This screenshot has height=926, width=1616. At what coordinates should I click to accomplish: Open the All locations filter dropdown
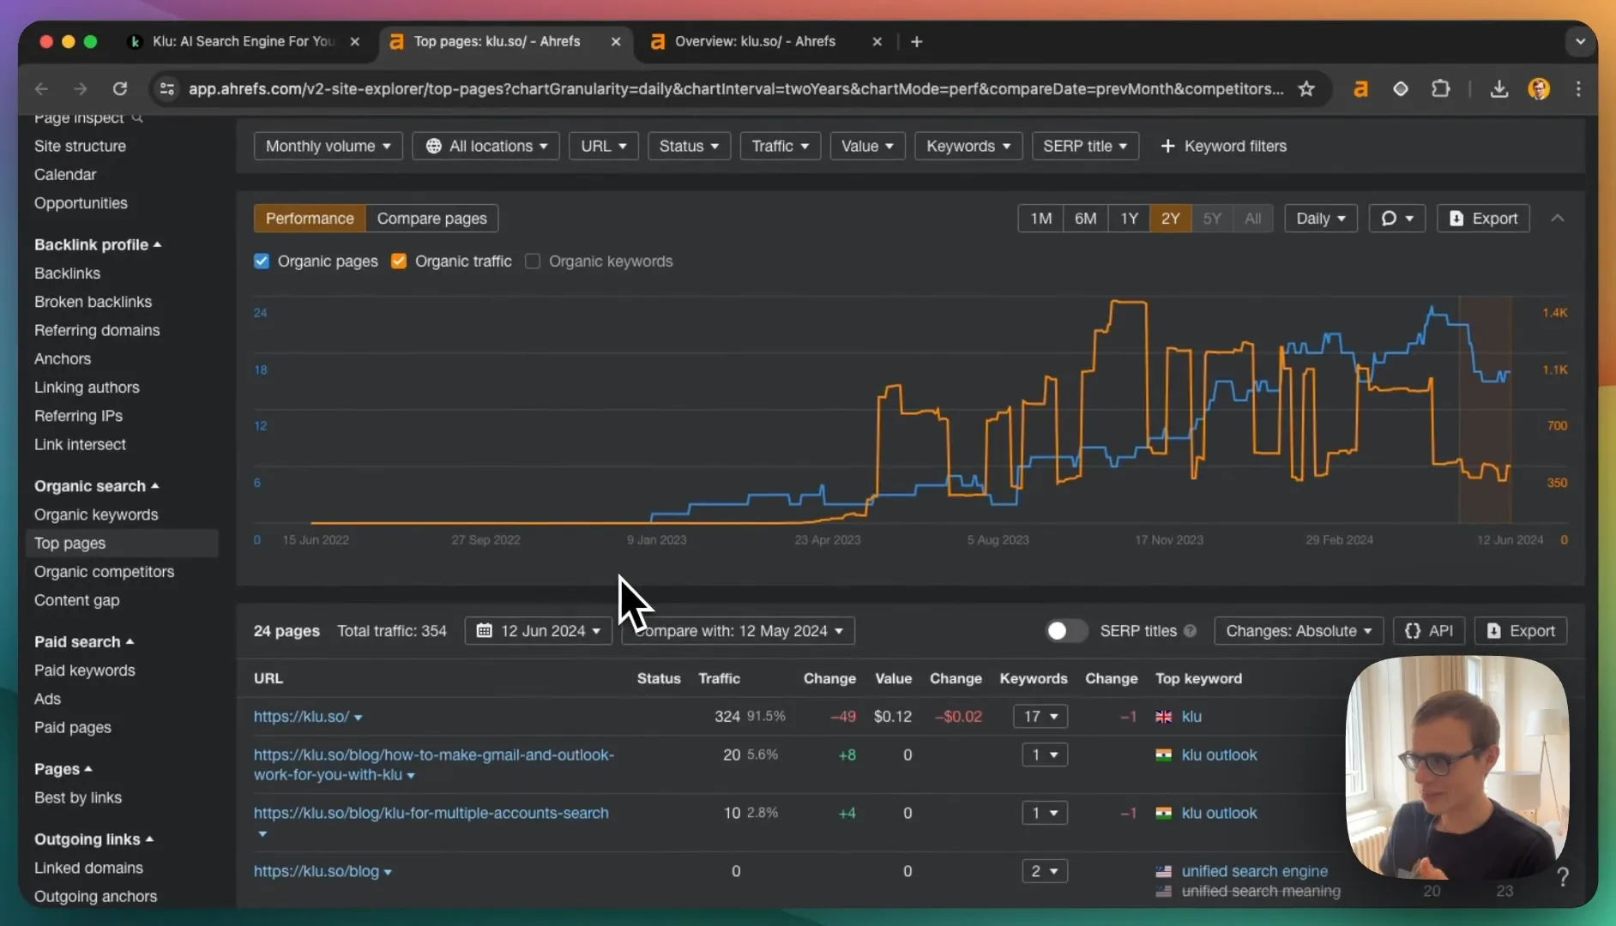pyautogui.click(x=485, y=146)
